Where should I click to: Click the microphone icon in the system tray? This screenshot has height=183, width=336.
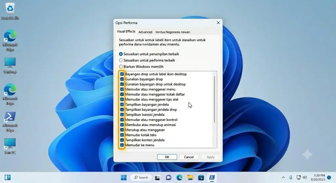[291, 177]
